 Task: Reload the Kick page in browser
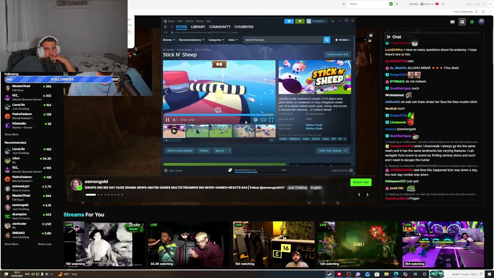click(483, 12)
